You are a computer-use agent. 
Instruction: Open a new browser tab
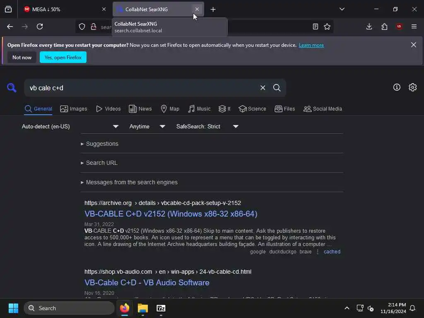[x=213, y=10]
